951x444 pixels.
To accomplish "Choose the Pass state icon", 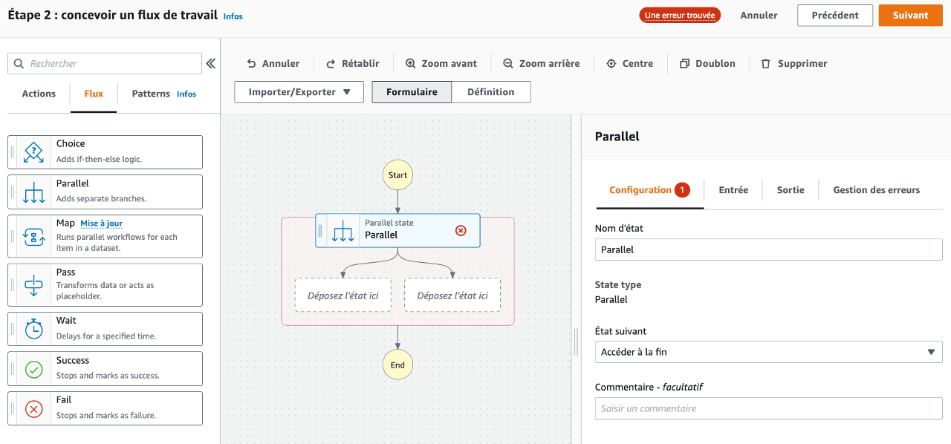I will click(x=34, y=285).
